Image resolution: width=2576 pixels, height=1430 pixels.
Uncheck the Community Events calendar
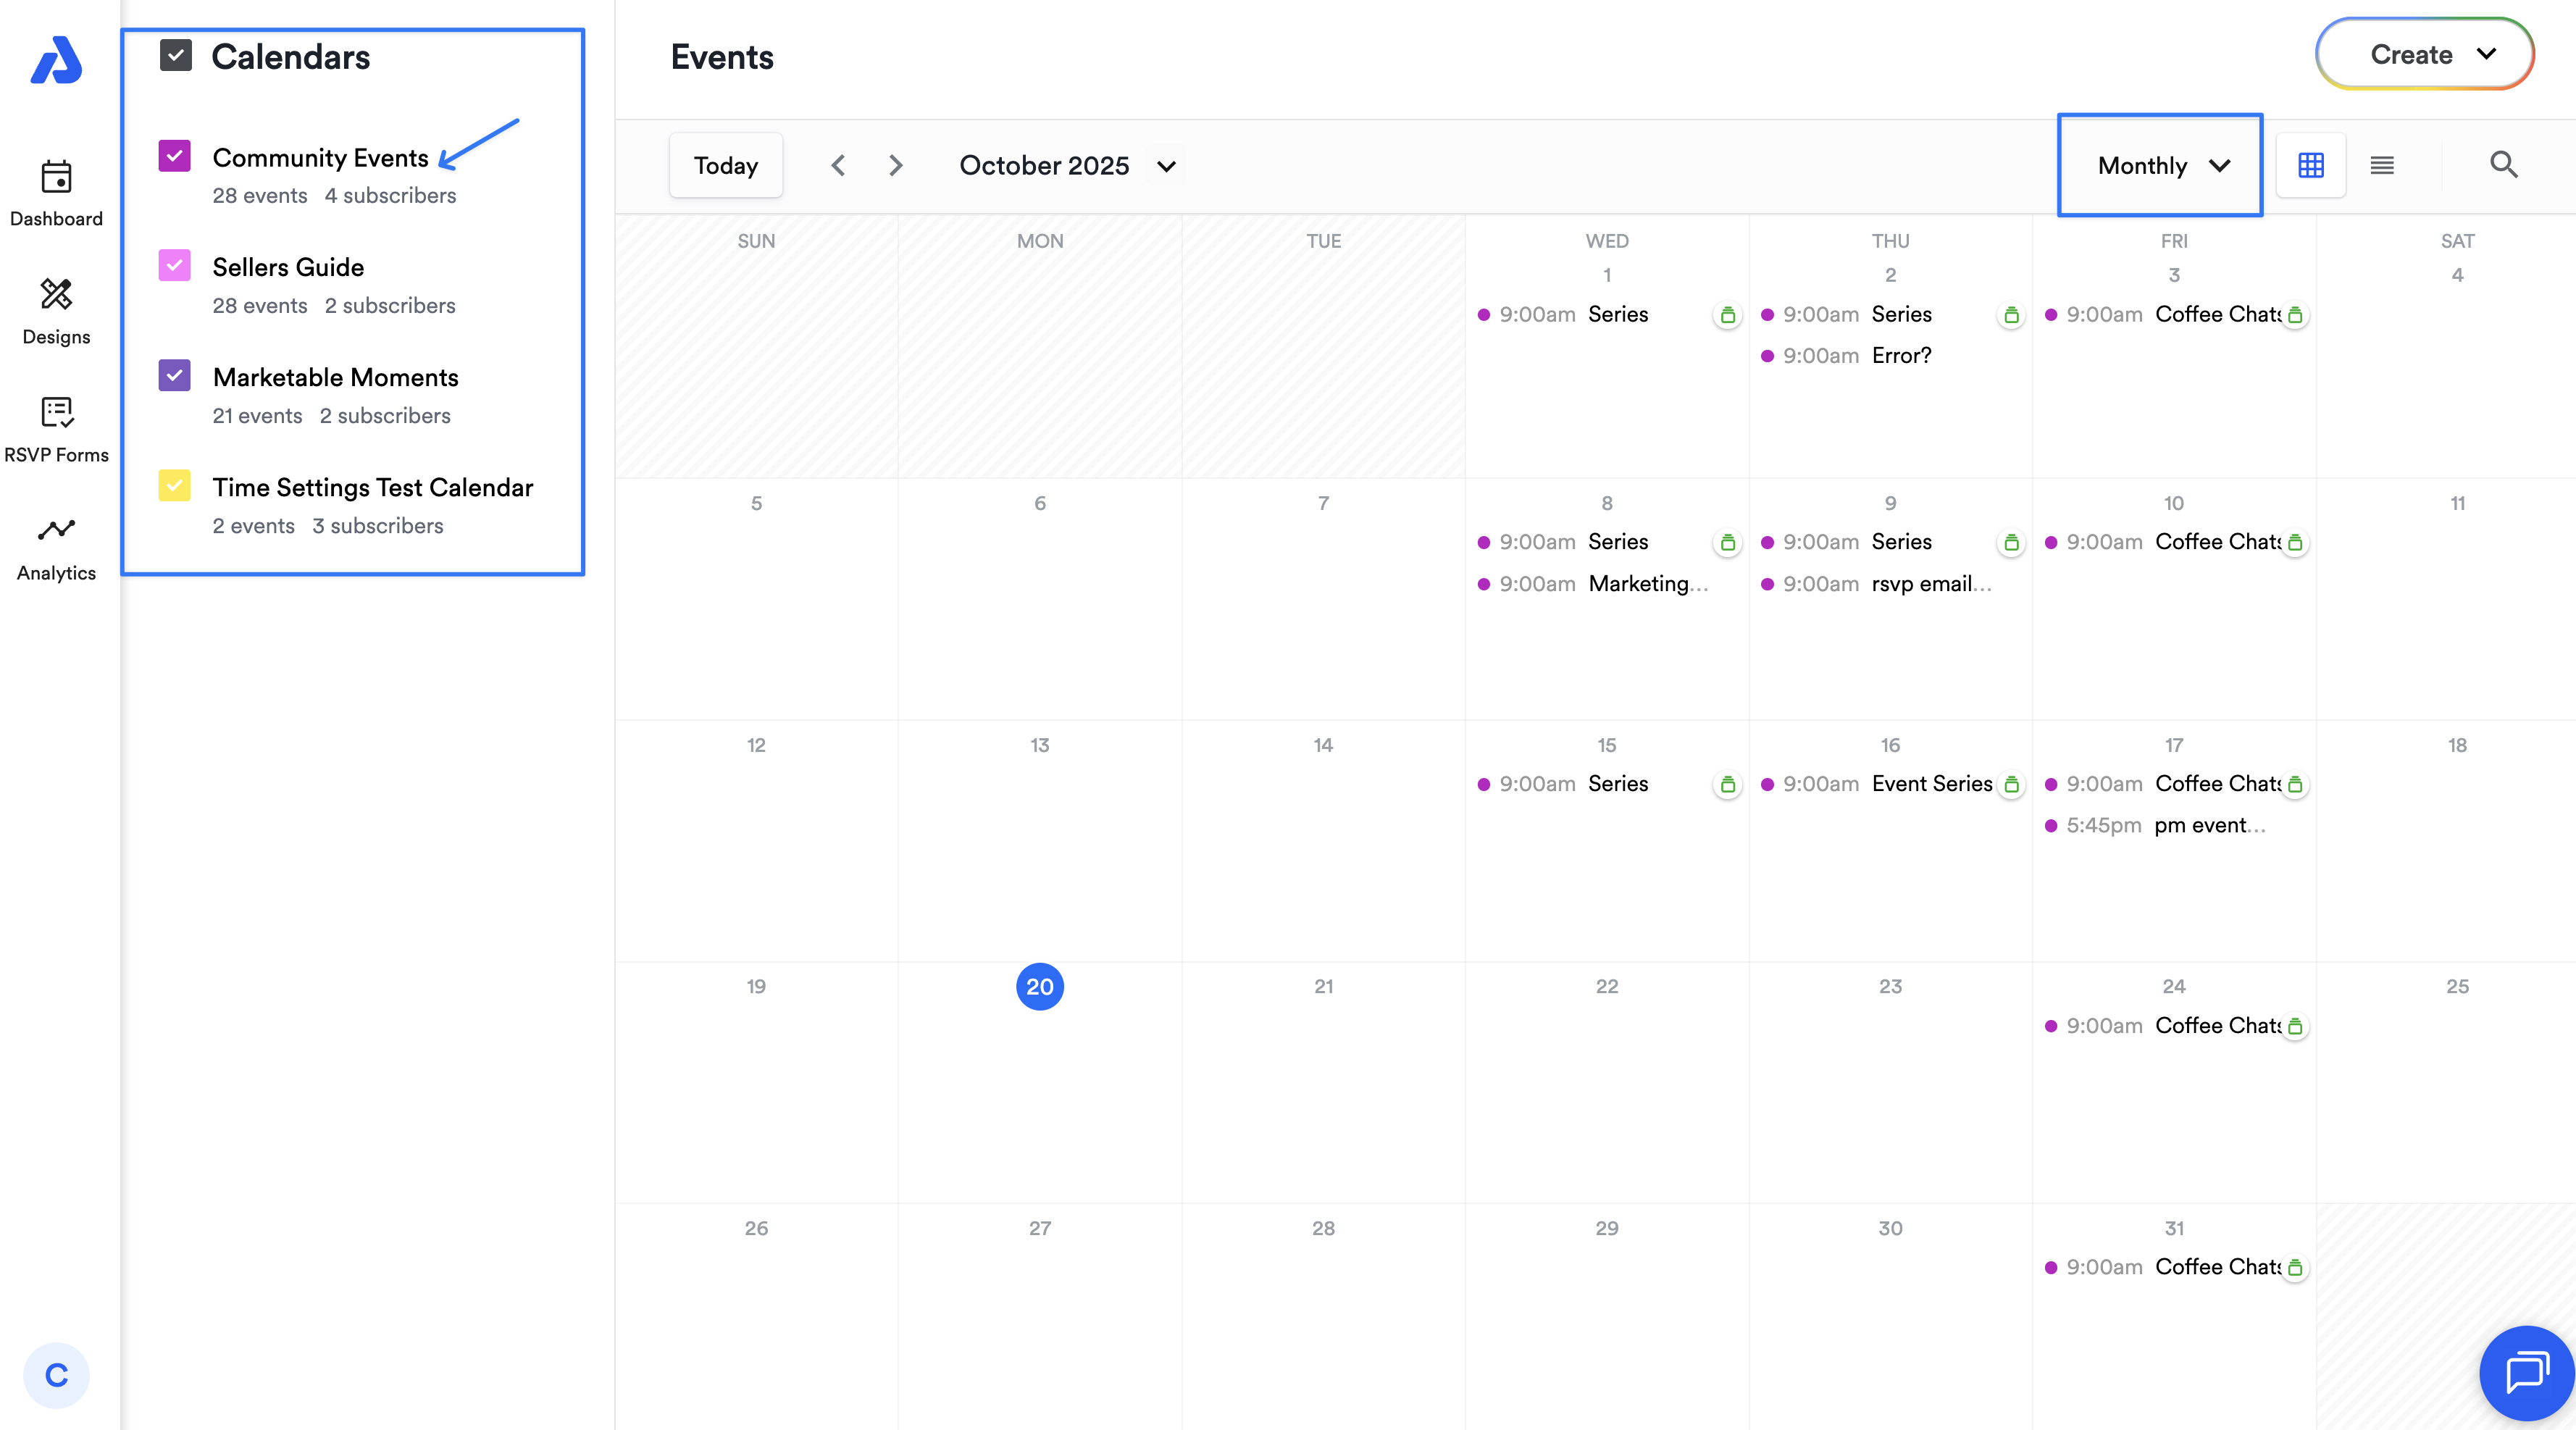click(x=175, y=156)
